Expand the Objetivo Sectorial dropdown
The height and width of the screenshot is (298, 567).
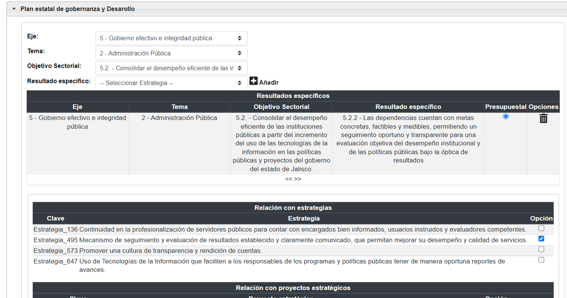pos(171,68)
